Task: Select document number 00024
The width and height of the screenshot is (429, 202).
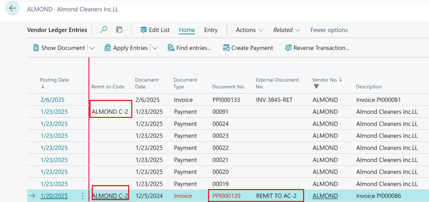Action: coord(221,124)
